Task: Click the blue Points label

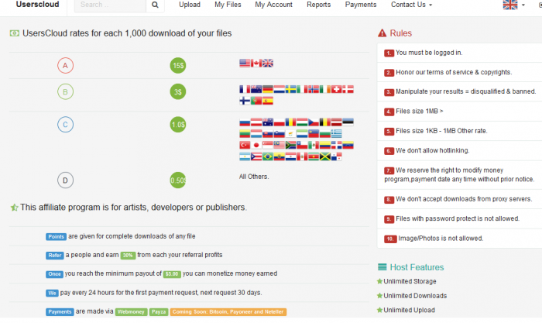Action: click(56, 236)
